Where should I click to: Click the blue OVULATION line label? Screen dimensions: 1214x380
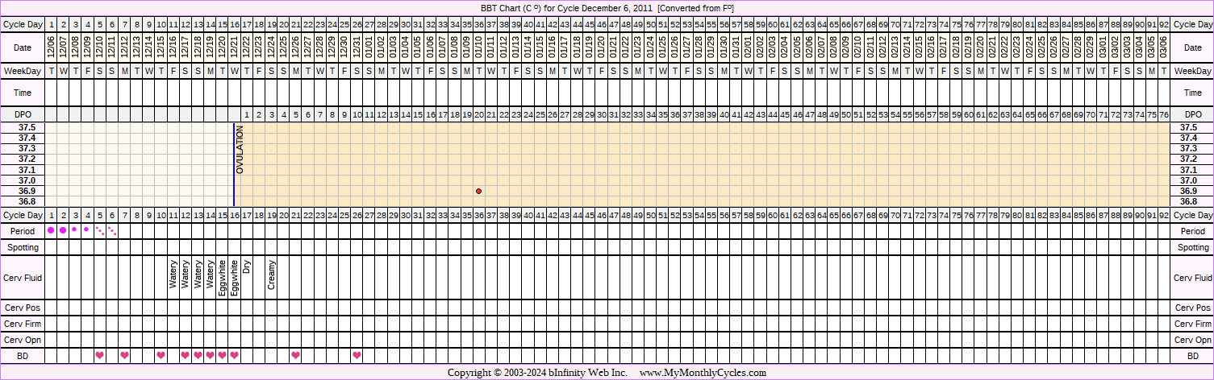click(x=240, y=150)
